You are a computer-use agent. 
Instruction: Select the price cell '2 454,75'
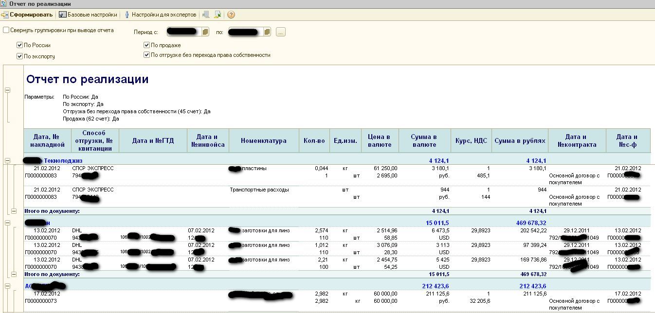385,260
